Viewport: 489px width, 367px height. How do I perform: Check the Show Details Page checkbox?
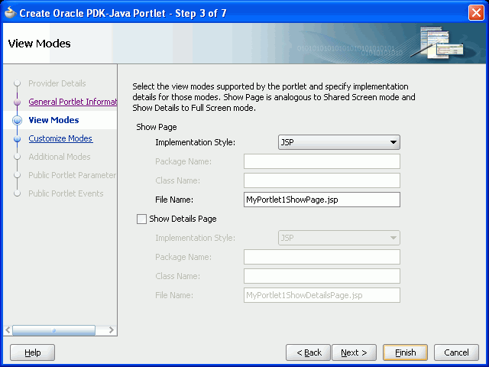point(141,219)
